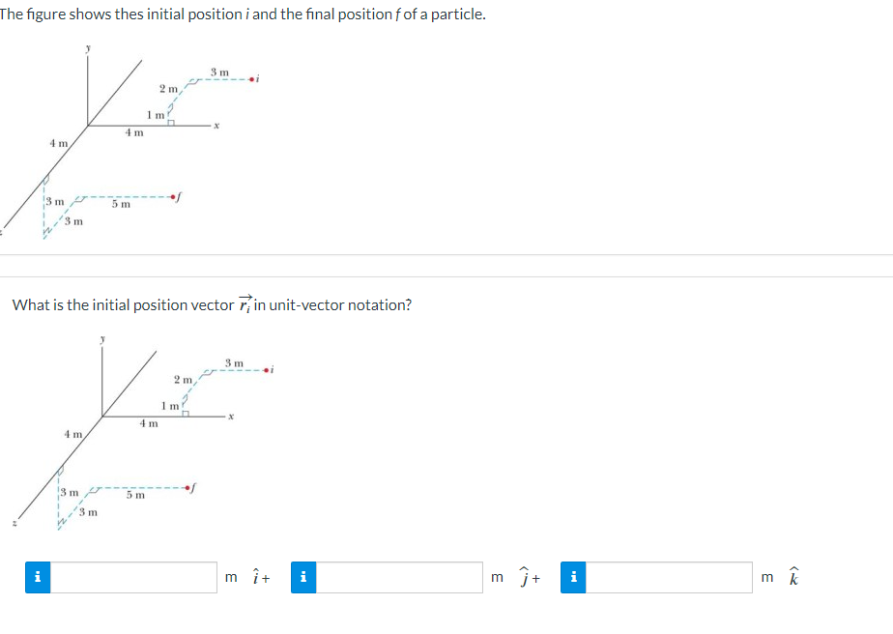
Task: Click the info icon beside the k̂ input field
Action: 574,577
